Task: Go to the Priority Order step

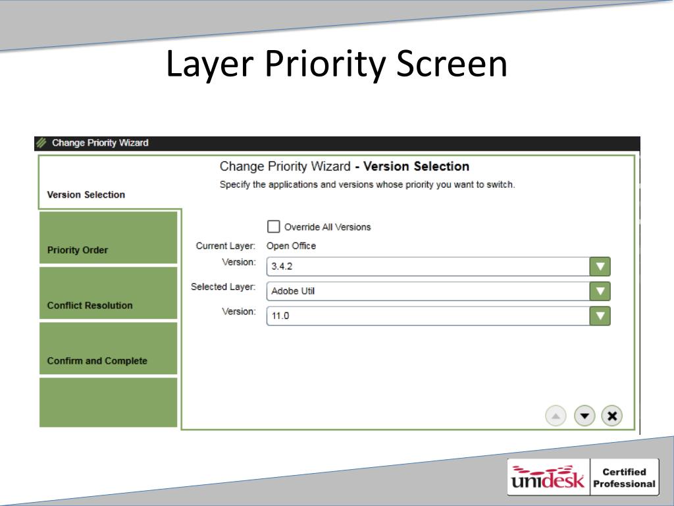Action: pyautogui.click(x=109, y=237)
